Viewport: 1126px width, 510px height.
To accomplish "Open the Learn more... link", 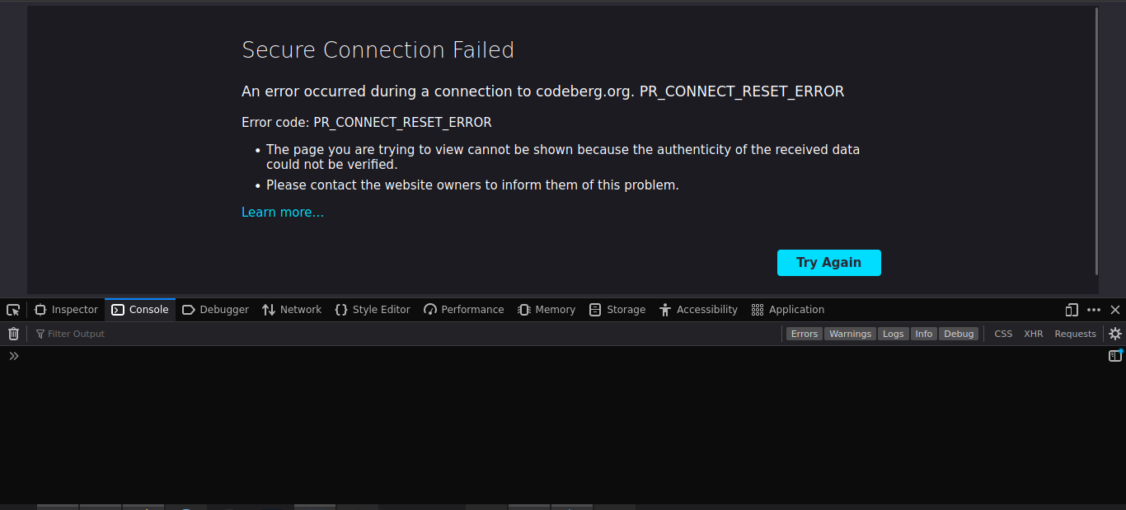I will pyautogui.click(x=283, y=212).
